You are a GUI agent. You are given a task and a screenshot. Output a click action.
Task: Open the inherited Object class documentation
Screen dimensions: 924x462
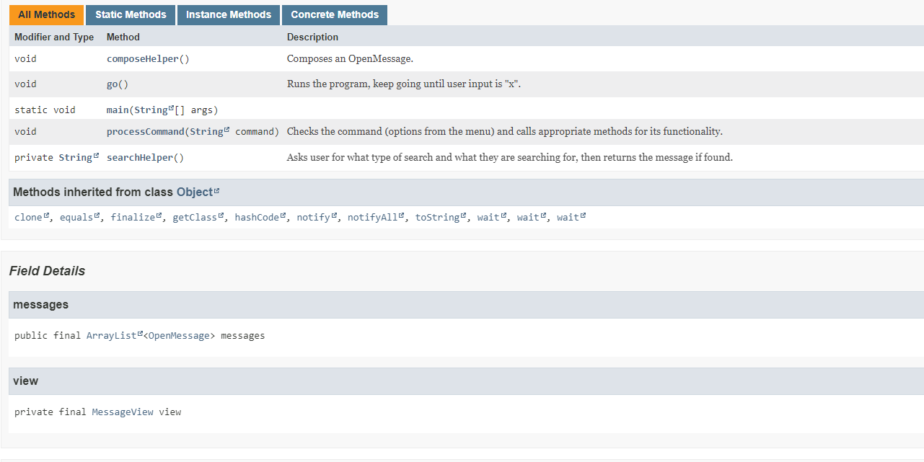(195, 192)
